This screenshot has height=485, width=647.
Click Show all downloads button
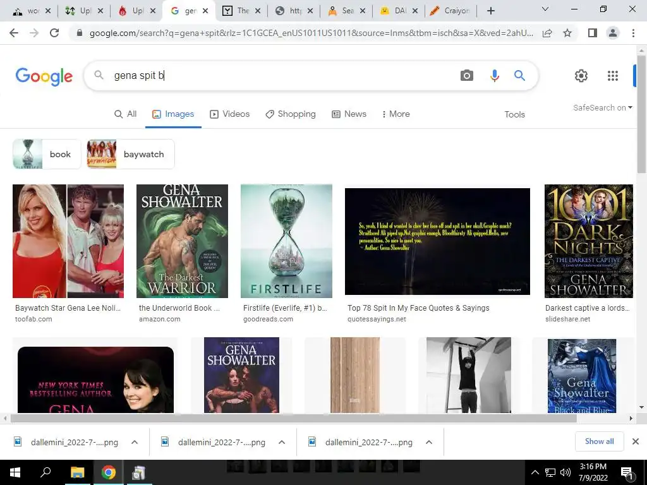599,441
